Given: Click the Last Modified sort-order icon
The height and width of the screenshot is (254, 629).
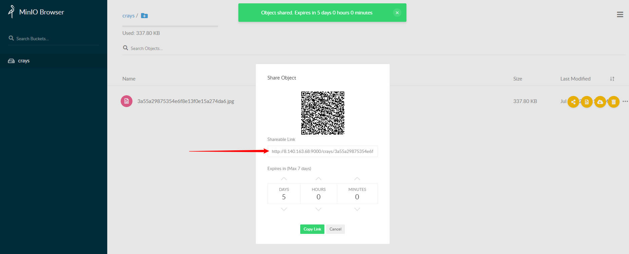Looking at the screenshot, I should [612, 79].
